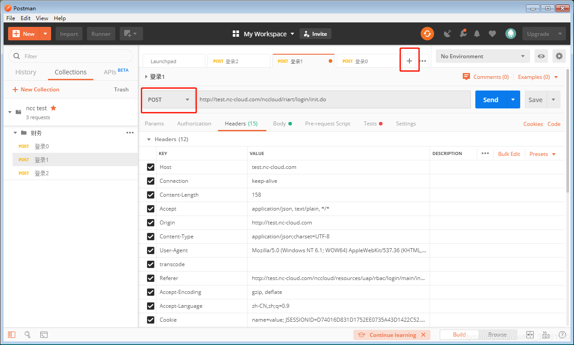Click the wrench settings icon
Viewport: 574px width, 345px height.
coord(462,34)
